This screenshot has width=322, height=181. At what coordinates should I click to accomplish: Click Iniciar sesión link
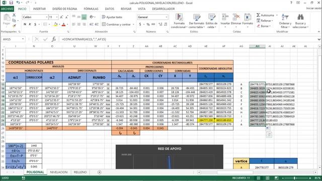click(313, 8)
